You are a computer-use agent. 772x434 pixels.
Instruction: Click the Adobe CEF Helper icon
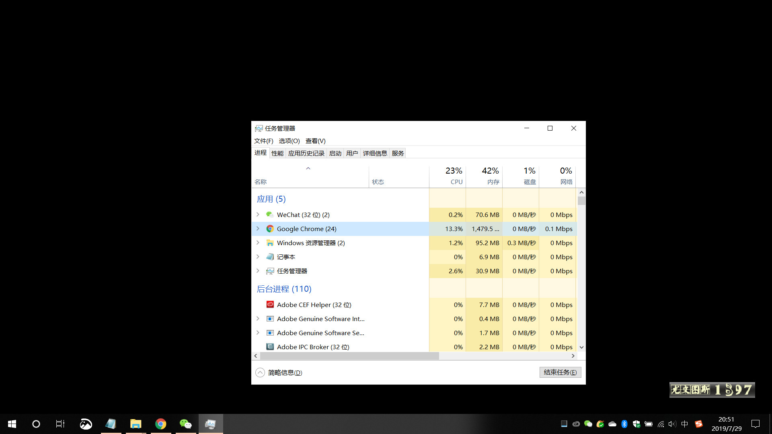(x=270, y=305)
